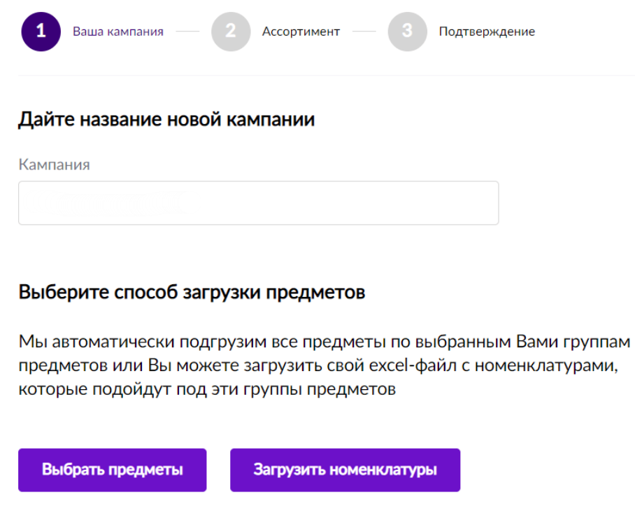Click the 'Загрузить номенклатуры' button
The image size is (635, 509).
(345, 470)
